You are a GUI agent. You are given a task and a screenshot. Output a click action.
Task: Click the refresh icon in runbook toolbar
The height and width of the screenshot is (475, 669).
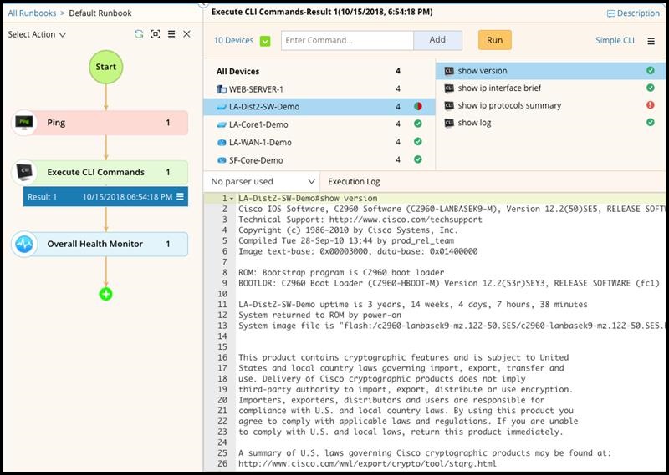(x=139, y=34)
